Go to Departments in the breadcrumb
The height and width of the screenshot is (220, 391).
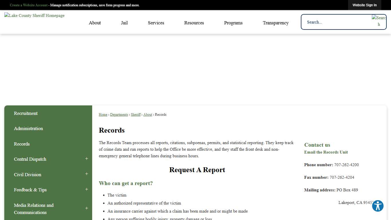(119, 115)
